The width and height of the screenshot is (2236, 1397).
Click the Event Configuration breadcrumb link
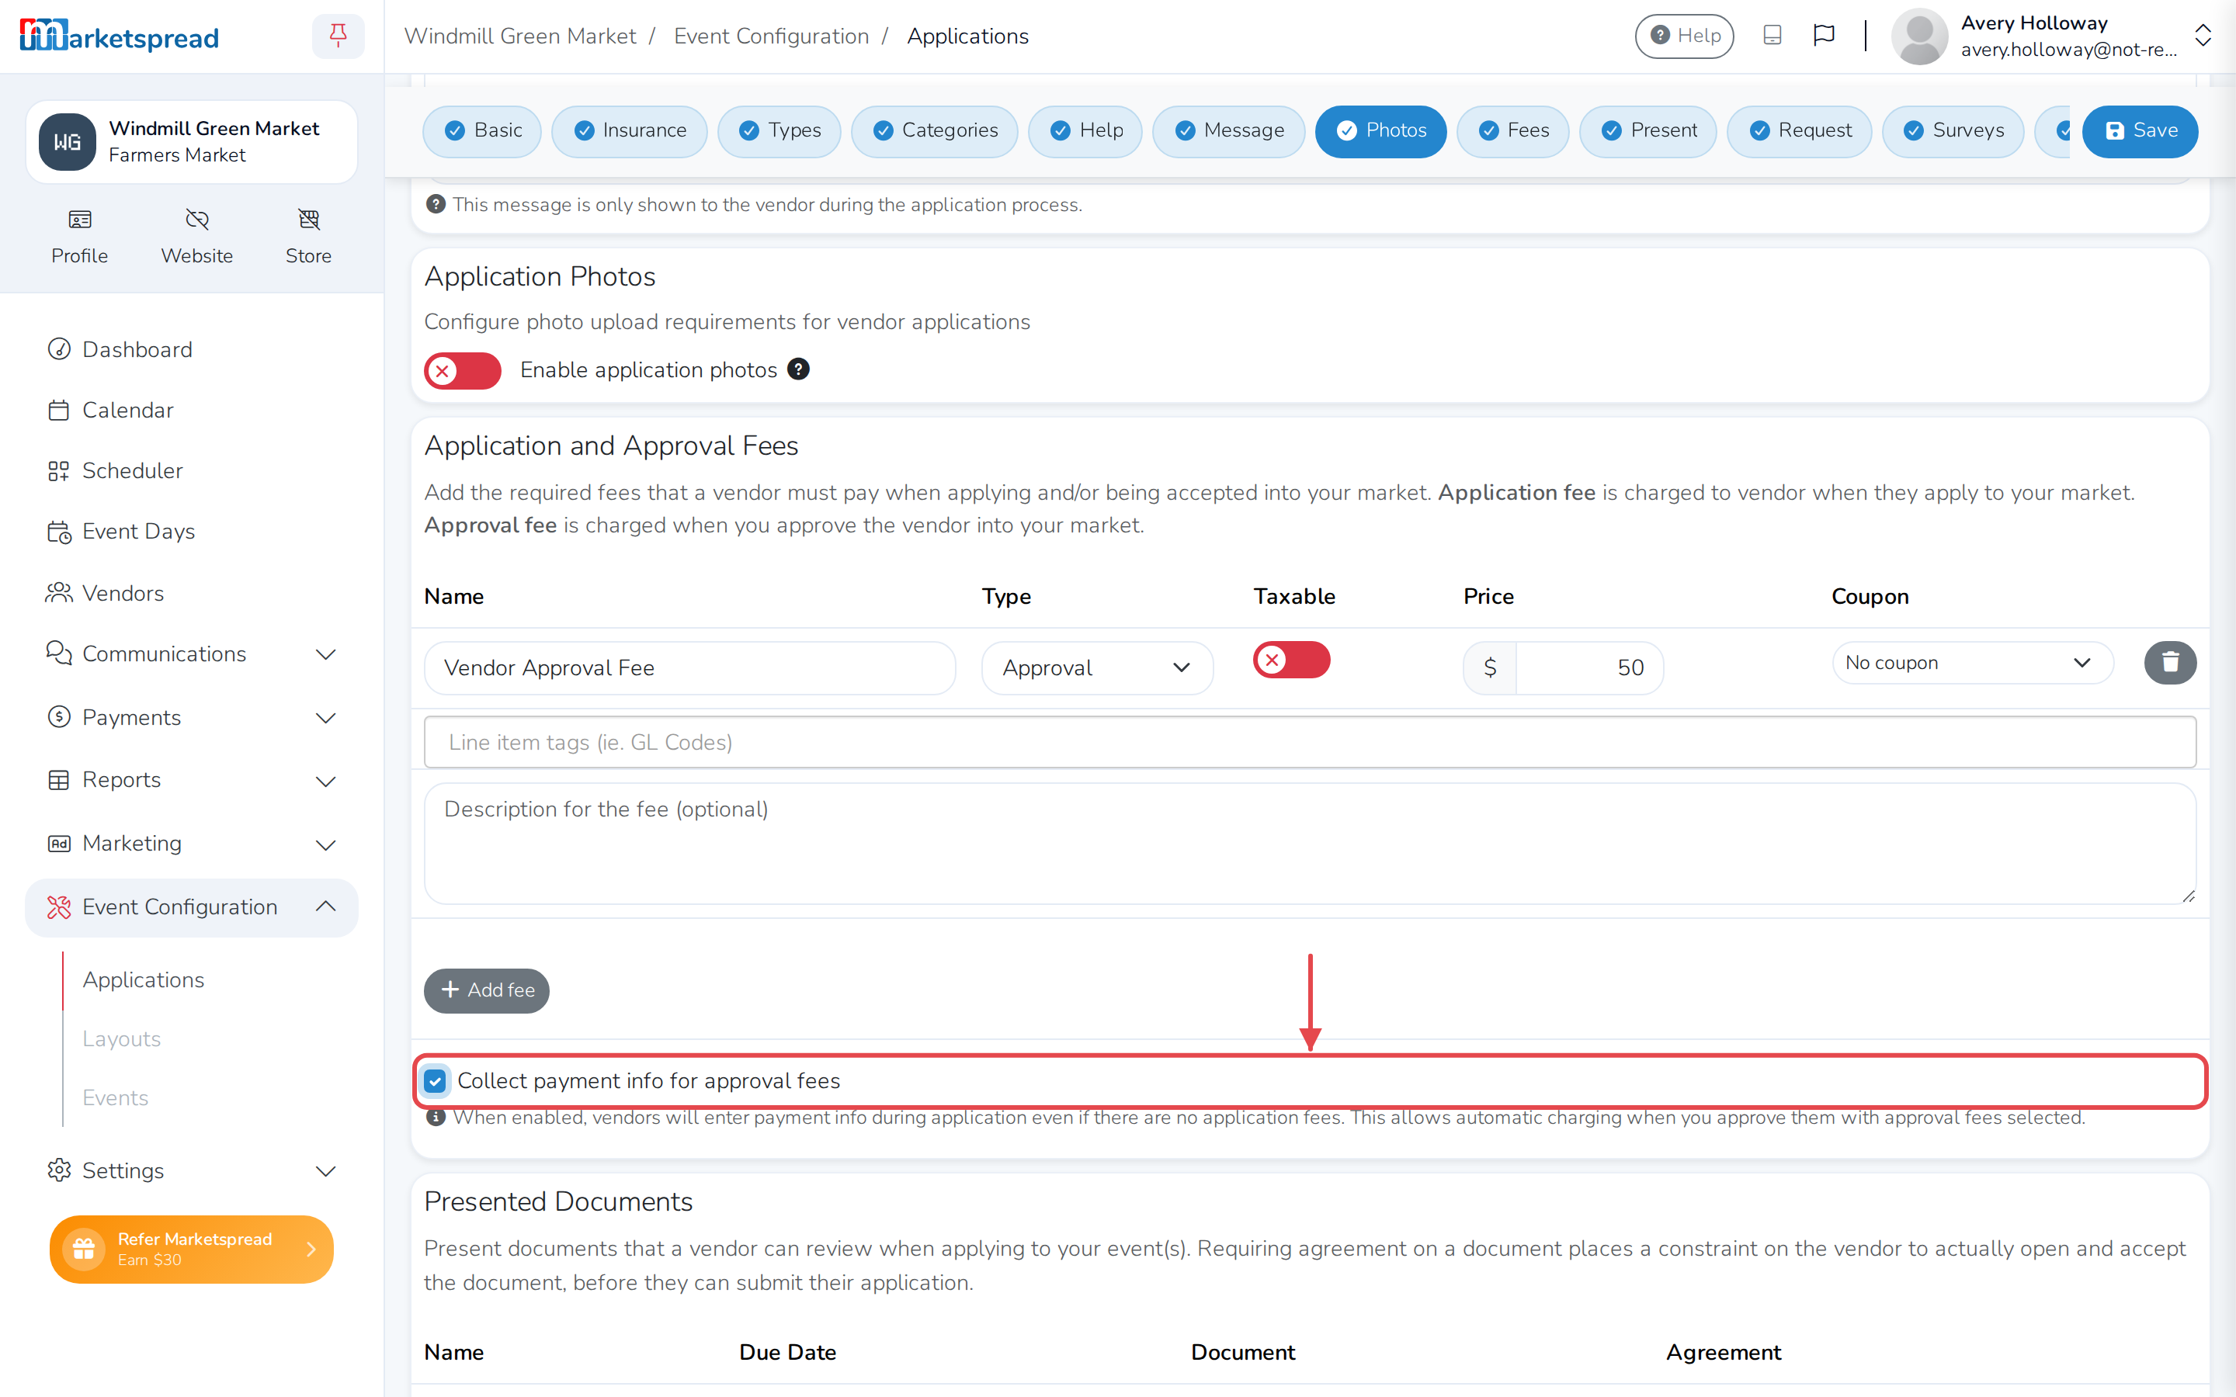772,36
